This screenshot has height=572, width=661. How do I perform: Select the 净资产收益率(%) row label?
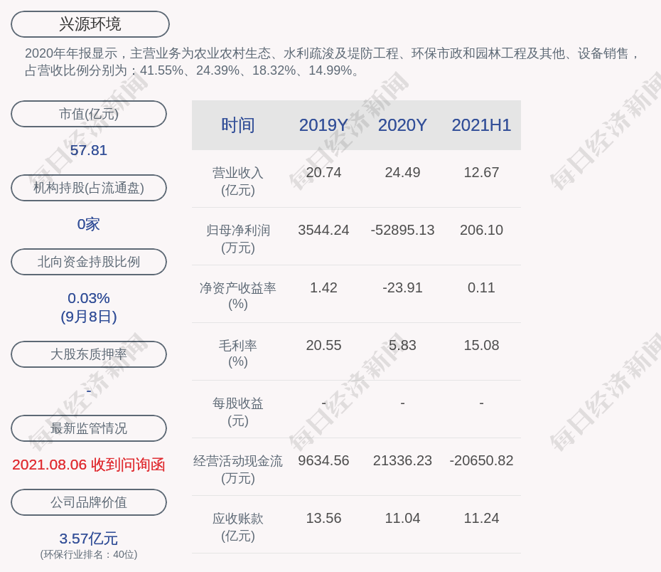click(x=237, y=296)
